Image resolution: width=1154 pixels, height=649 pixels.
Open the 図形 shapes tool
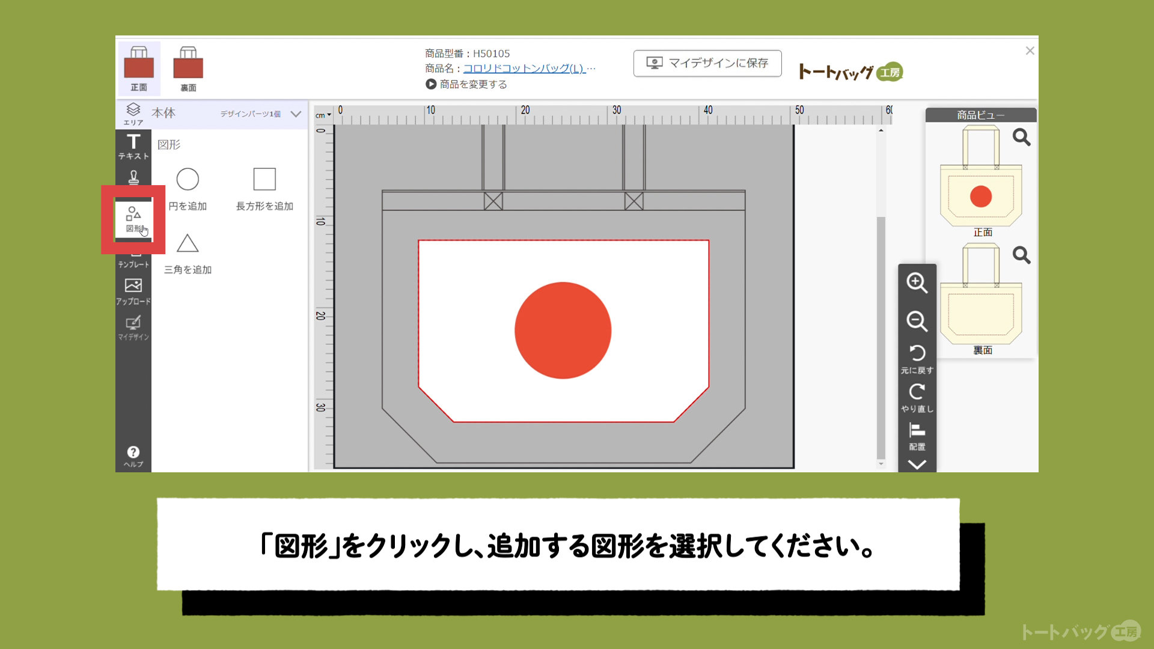pos(133,219)
